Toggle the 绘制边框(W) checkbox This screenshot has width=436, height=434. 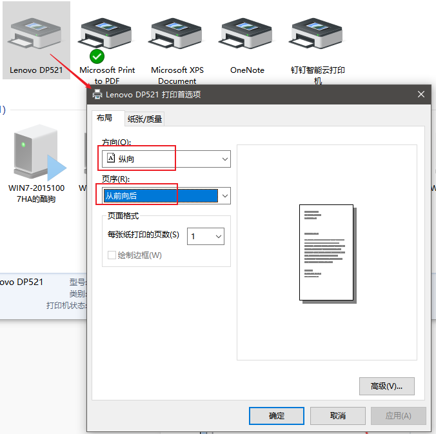(x=112, y=255)
